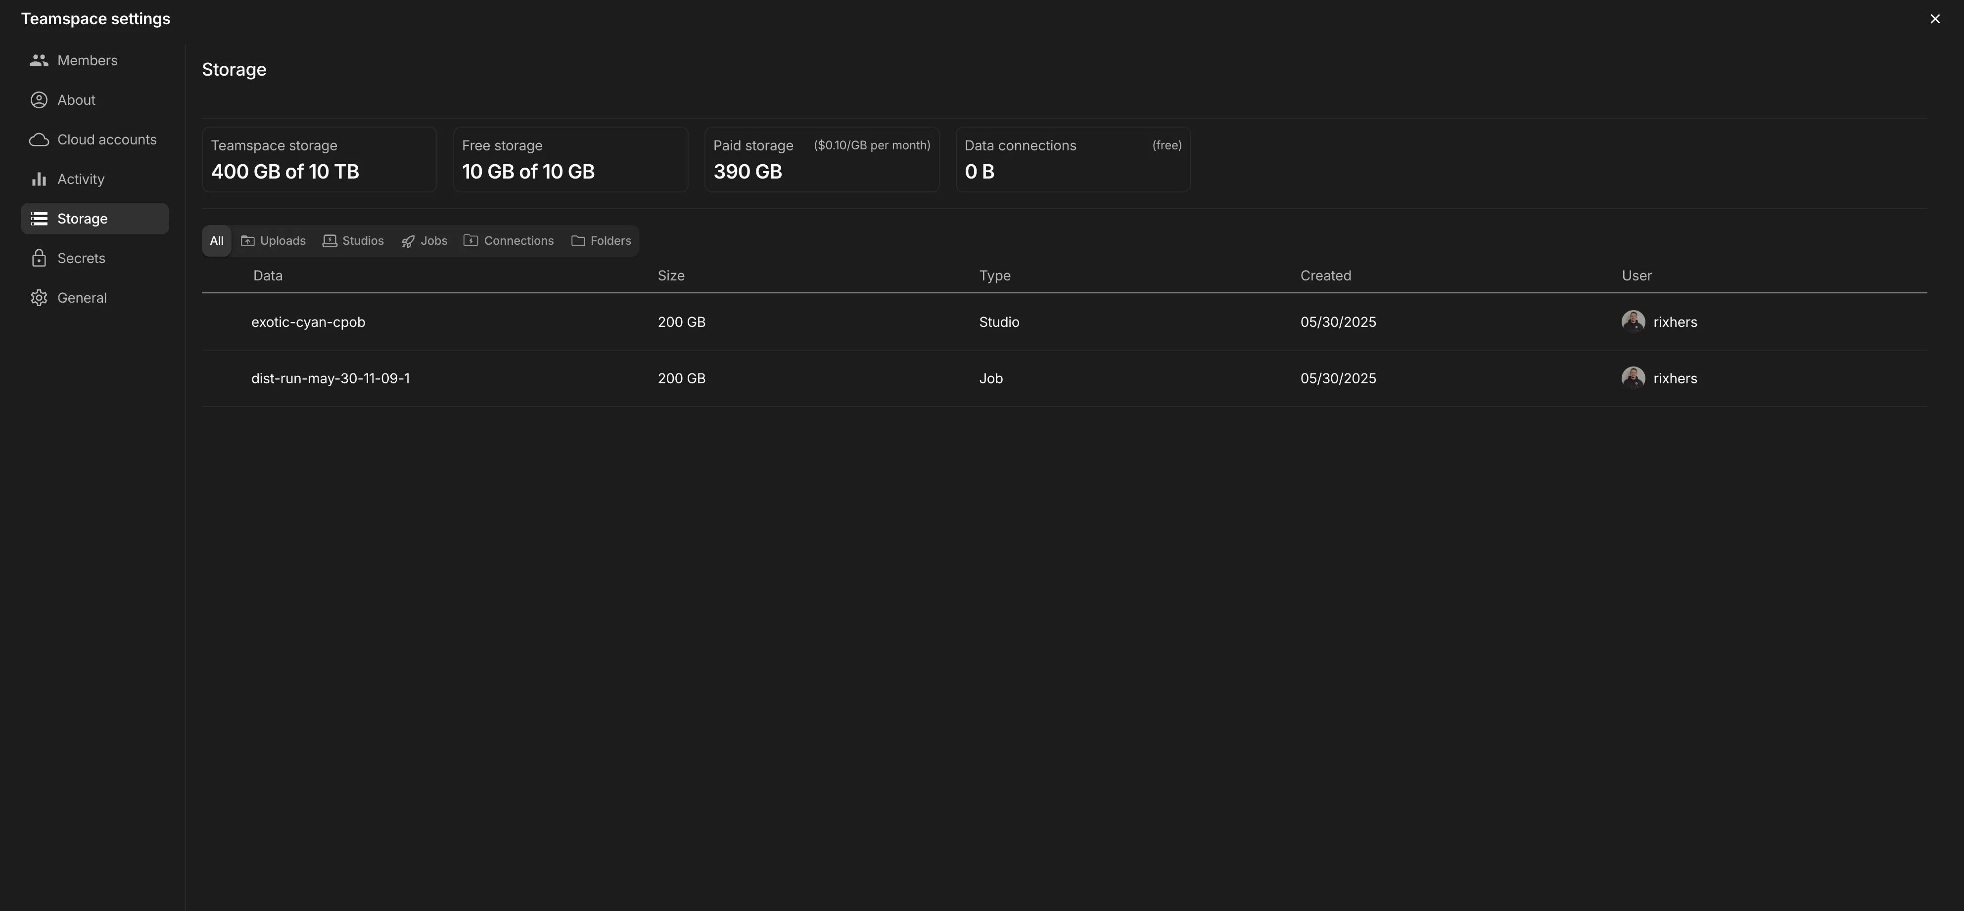Open the dist-run-may-30-11-09-1 entry
The height and width of the screenshot is (911, 1964).
pos(330,379)
